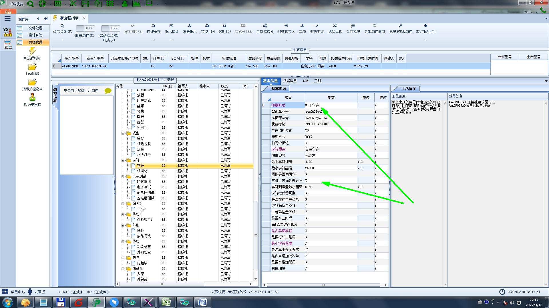Collapse the 沉金 folder node
This screenshot has height=308, width=549.
click(x=123, y=133)
